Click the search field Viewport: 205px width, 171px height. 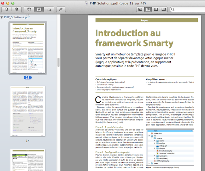pos(188,9)
